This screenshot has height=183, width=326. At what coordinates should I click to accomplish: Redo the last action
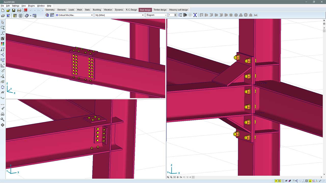pos(38,10)
